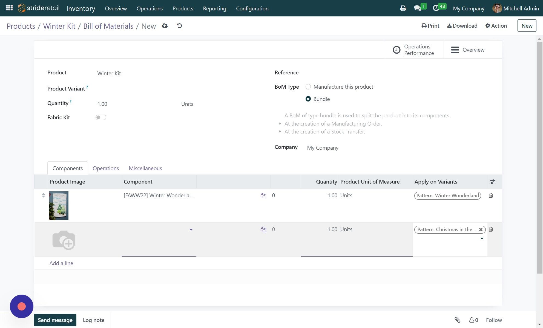The width and height of the screenshot is (543, 328).
Task: Sort by Component column header
Action: 159,182
